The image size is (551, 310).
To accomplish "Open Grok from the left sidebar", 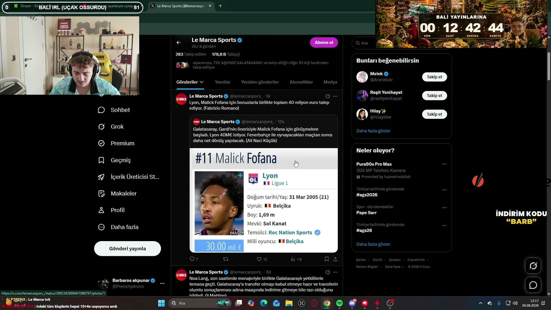I will point(111,127).
